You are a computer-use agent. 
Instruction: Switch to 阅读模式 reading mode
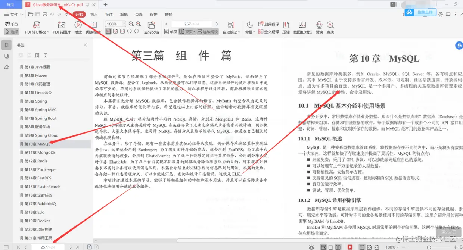pos(93,28)
